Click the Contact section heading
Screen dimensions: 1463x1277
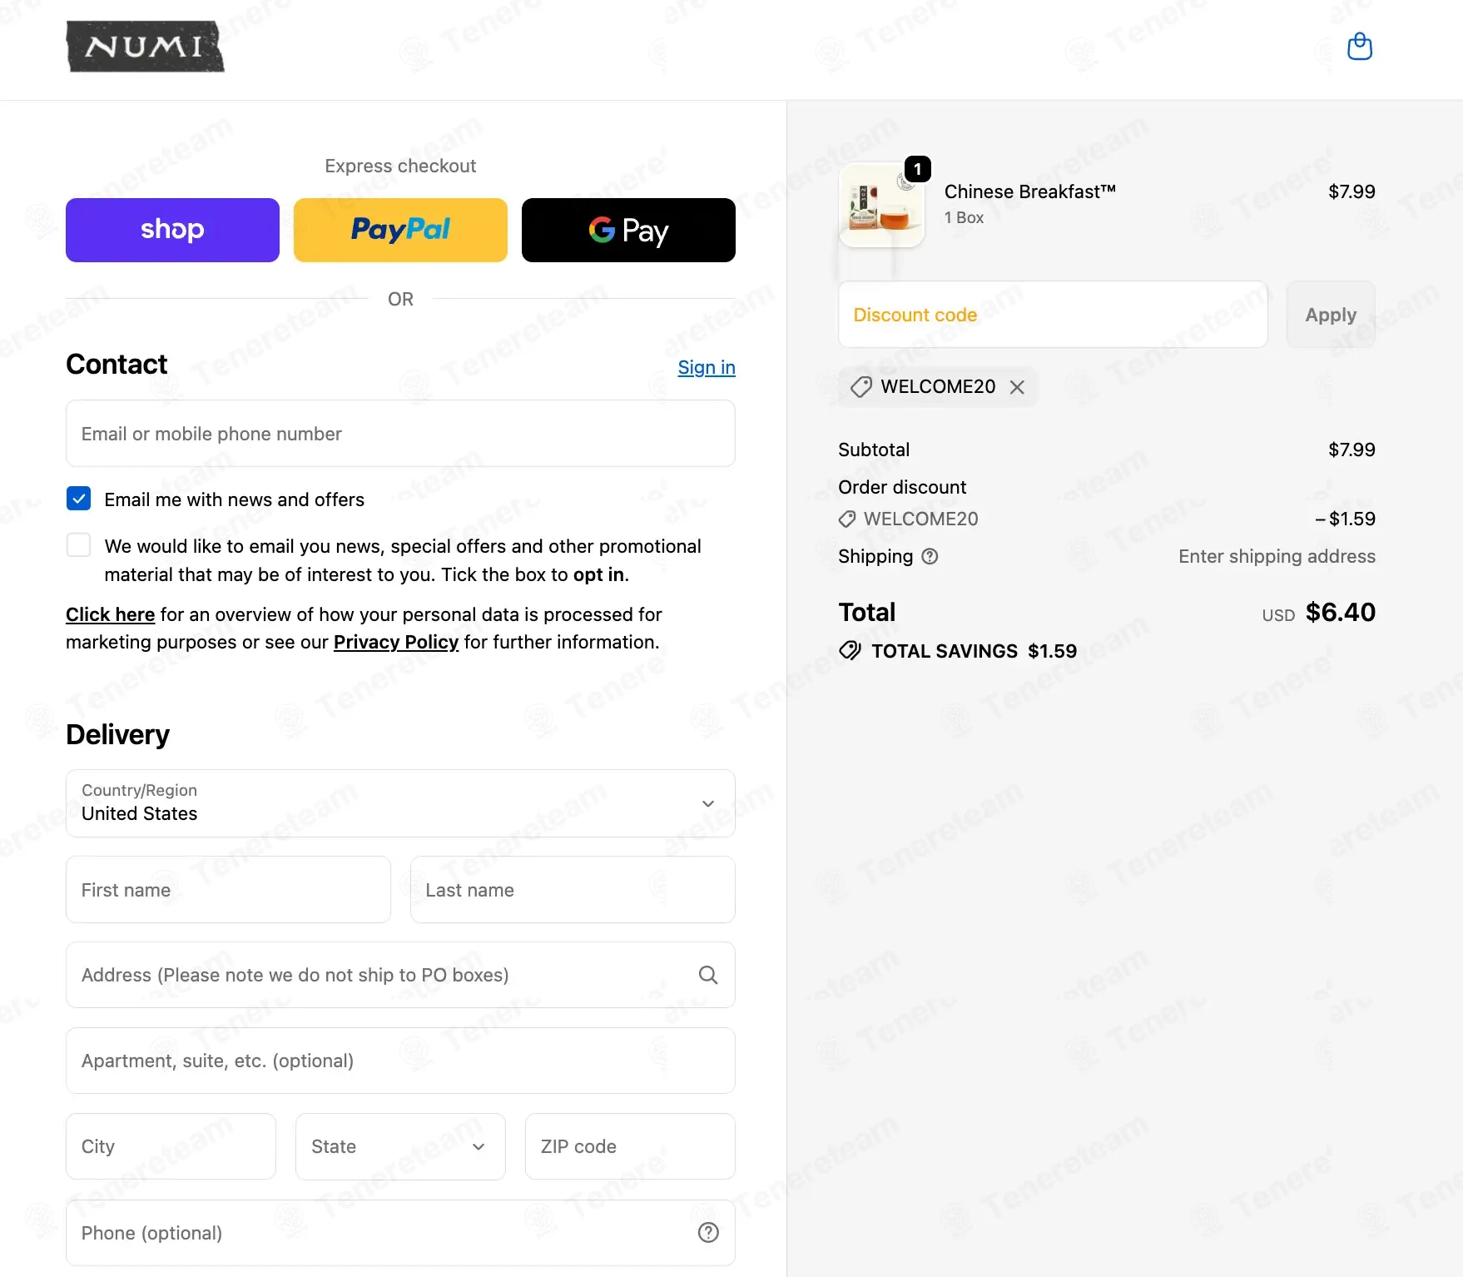coord(117,364)
